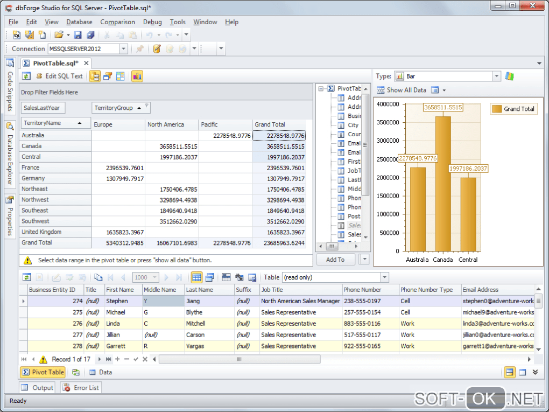Click the Open file folder icon
The image size is (549, 412).
click(59, 35)
